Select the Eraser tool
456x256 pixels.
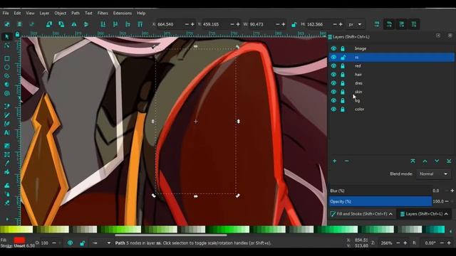(6, 203)
